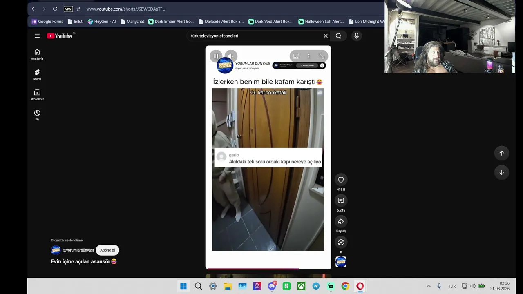The height and width of the screenshot is (294, 523).
Task: Click the 'Otomatik seslendirme' label
Action: (x=67, y=241)
